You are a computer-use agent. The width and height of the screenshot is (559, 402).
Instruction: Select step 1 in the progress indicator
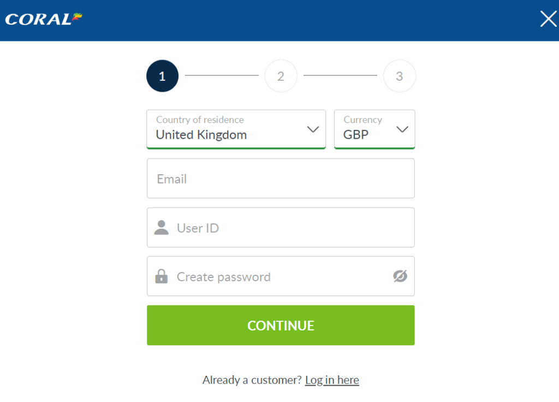(162, 76)
